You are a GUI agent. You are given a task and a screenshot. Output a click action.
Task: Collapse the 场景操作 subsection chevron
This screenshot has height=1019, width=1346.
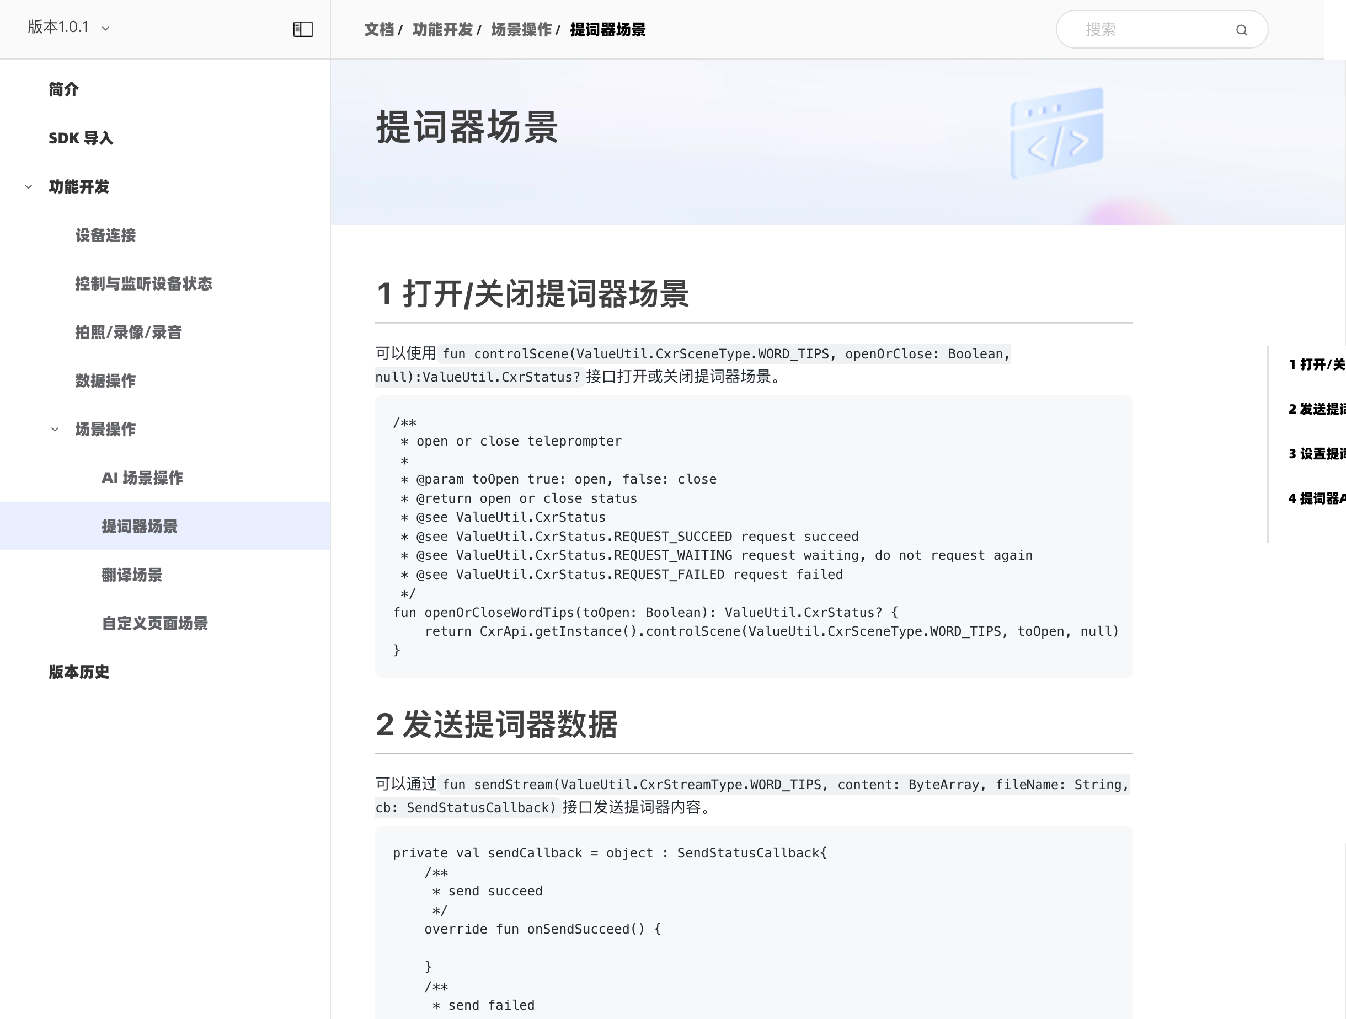click(55, 430)
